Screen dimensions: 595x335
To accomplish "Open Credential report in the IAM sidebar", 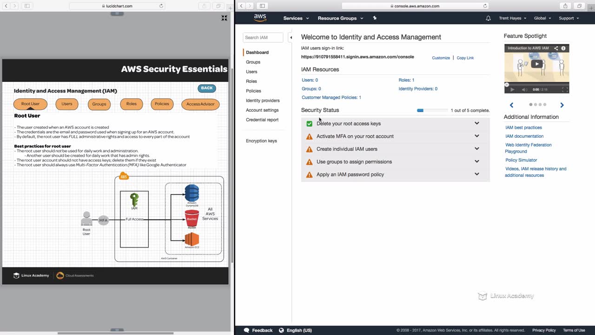I will coord(262,120).
